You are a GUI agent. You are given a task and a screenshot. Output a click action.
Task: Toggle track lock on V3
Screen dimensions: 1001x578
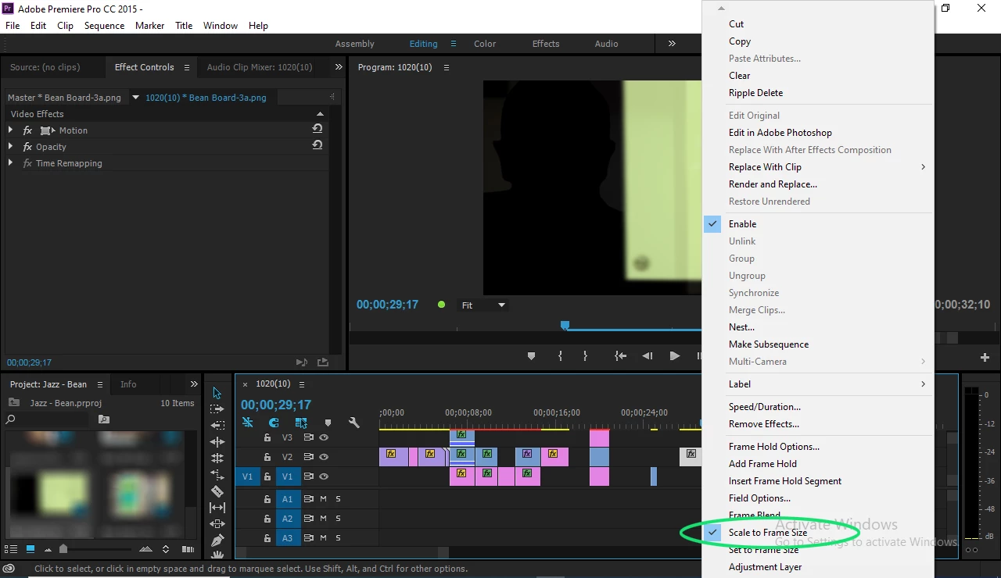tap(267, 437)
